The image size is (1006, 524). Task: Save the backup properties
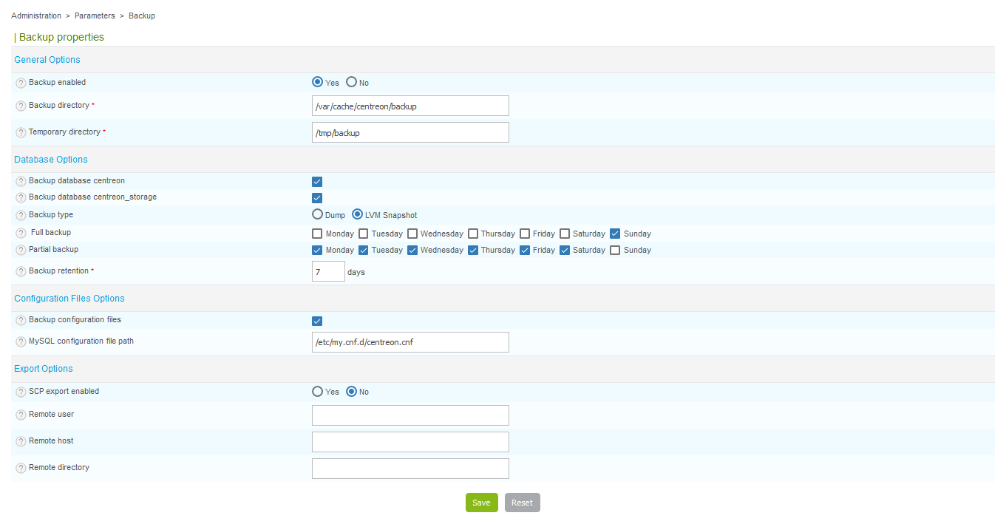481,503
